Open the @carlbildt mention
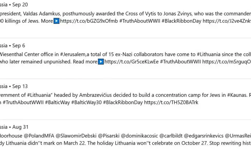The image size is (251, 158). coord(171,136)
